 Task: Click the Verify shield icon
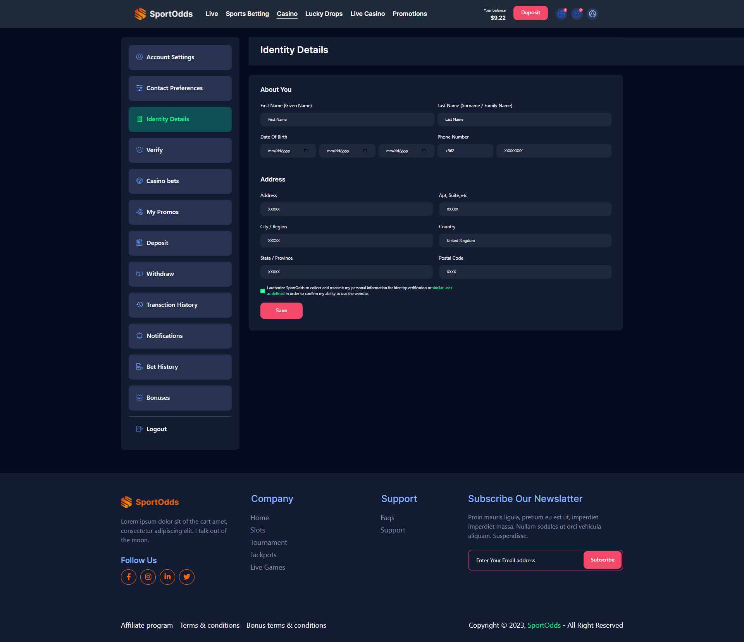139,150
